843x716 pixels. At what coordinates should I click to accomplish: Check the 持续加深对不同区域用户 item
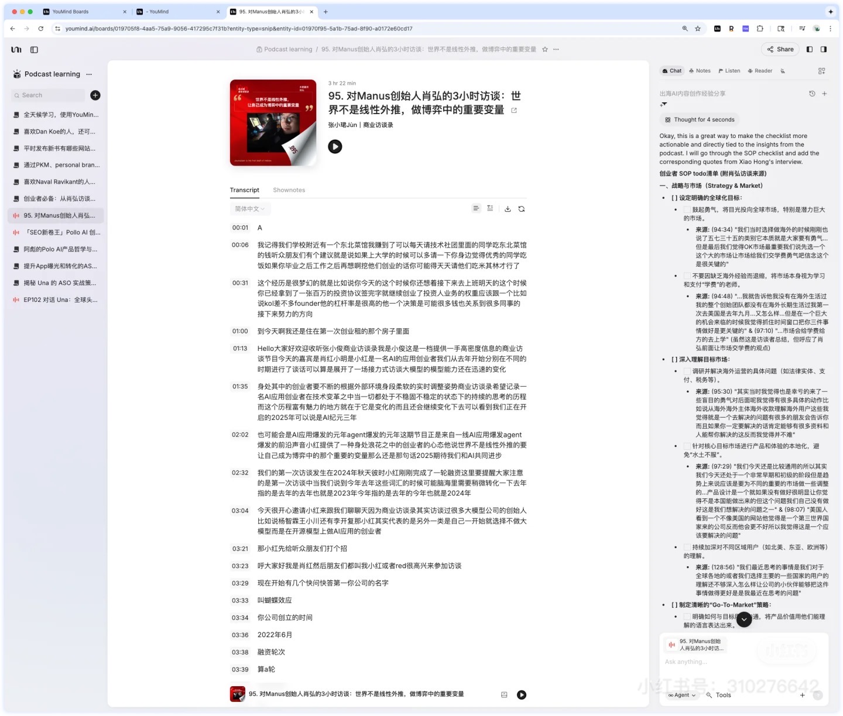tap(687, 547)
